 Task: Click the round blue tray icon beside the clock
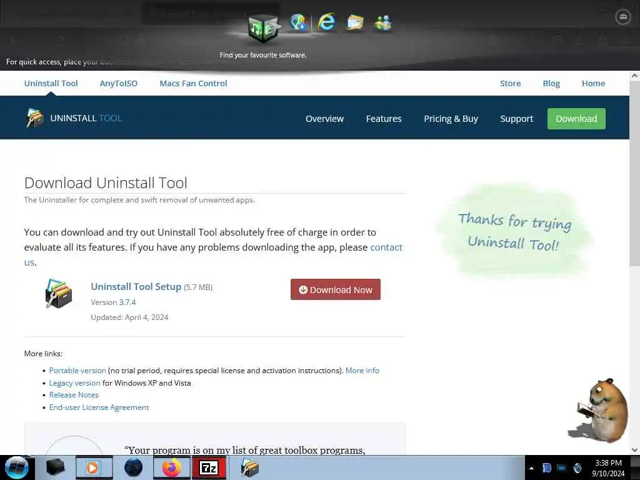point(577,467)
